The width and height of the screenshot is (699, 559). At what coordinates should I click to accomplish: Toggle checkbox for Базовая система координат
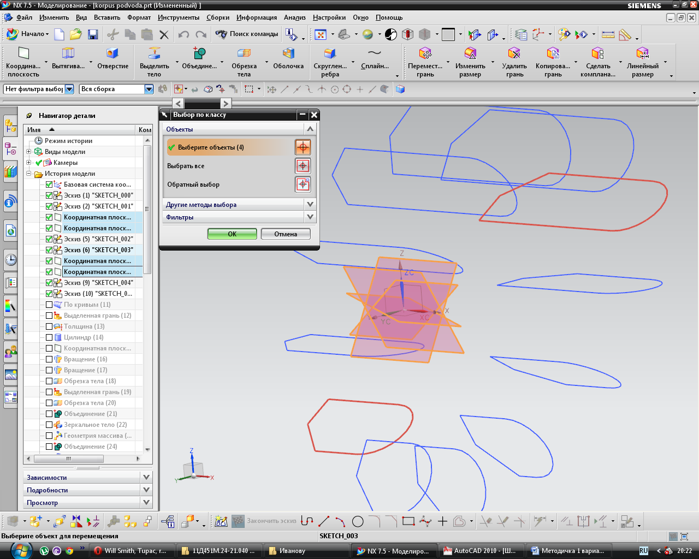49,185
